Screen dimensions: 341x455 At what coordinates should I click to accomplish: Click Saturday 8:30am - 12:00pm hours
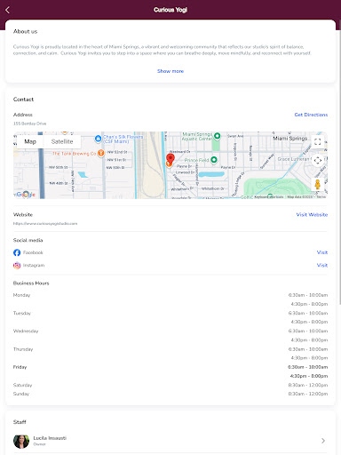point(308,385)
